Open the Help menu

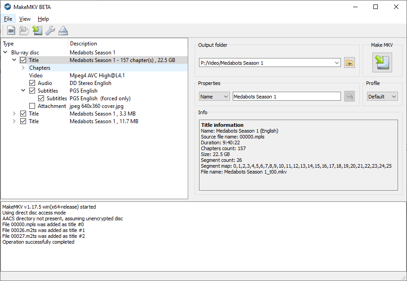43,19
